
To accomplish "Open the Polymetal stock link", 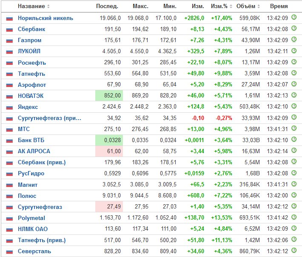I will click(31, 218).
